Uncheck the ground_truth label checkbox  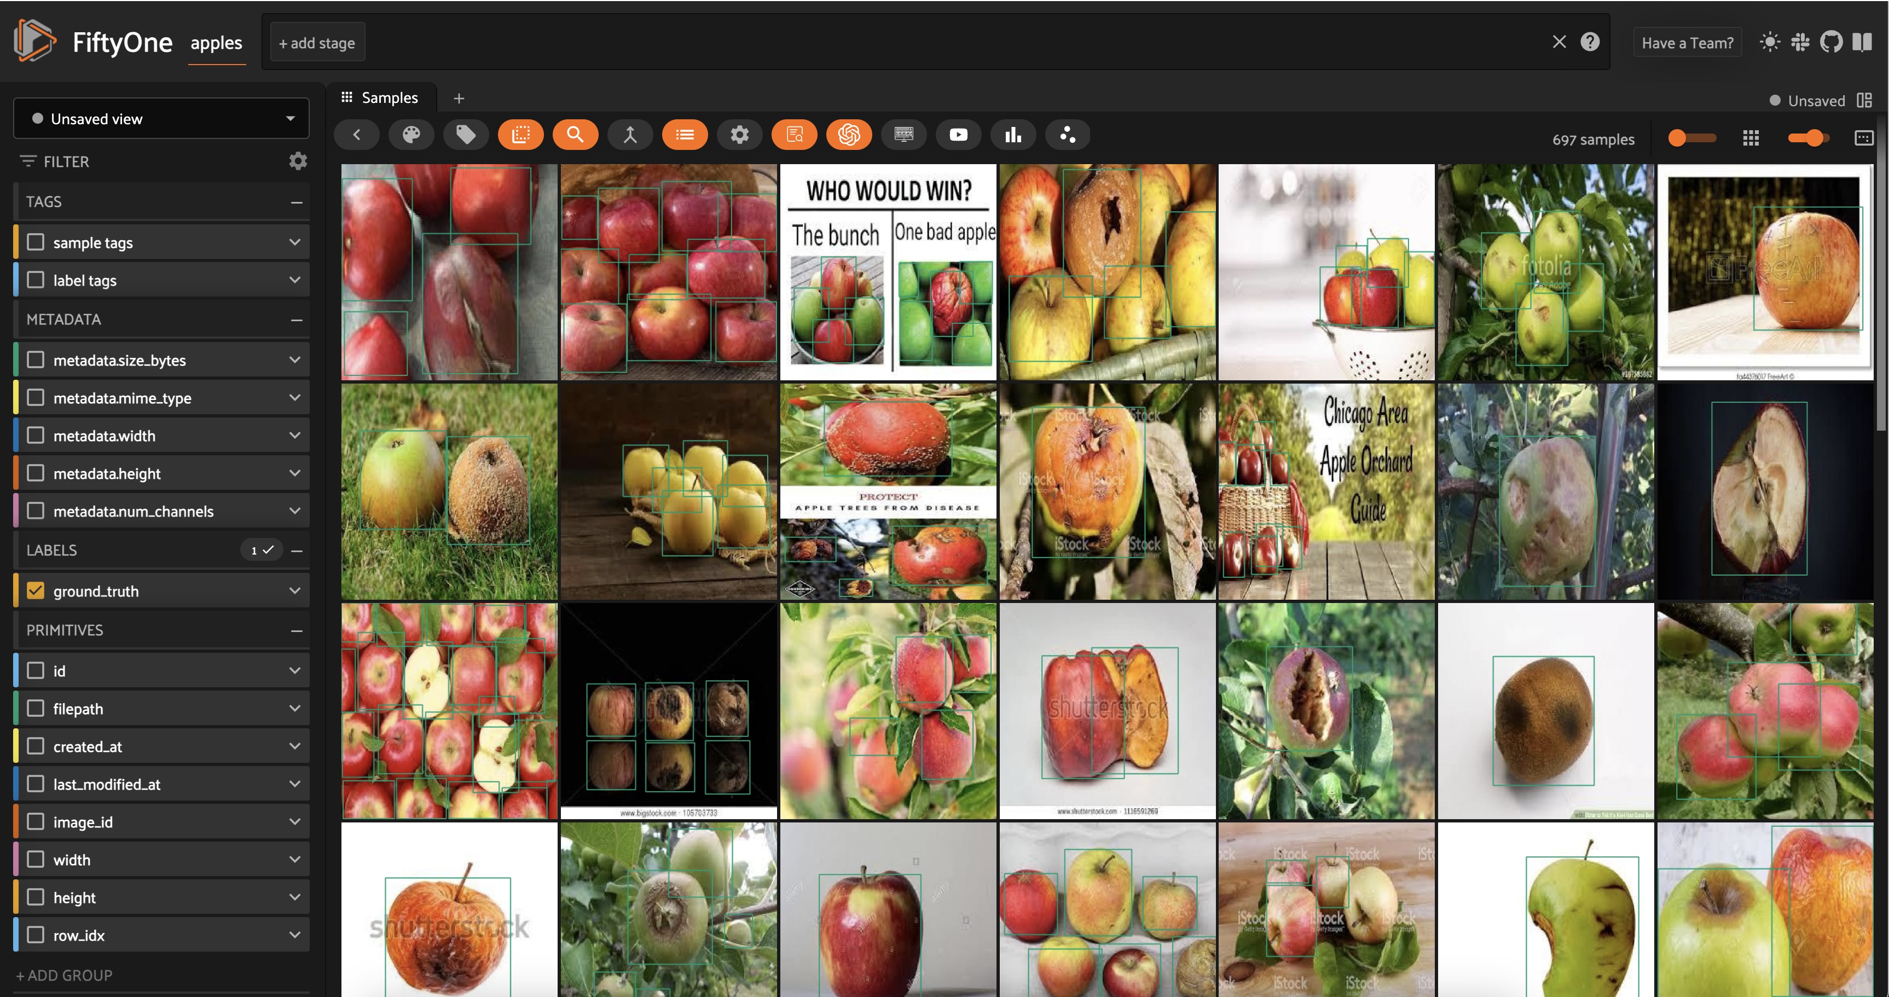(35, 591)
